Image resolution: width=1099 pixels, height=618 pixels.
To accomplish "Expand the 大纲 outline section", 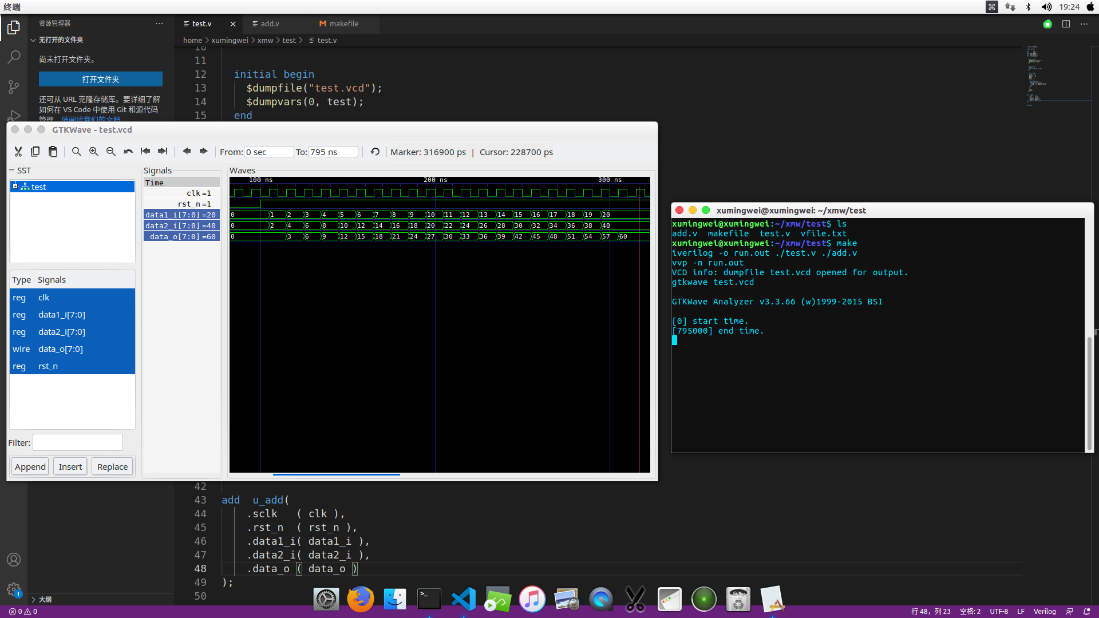I will 34,599.
